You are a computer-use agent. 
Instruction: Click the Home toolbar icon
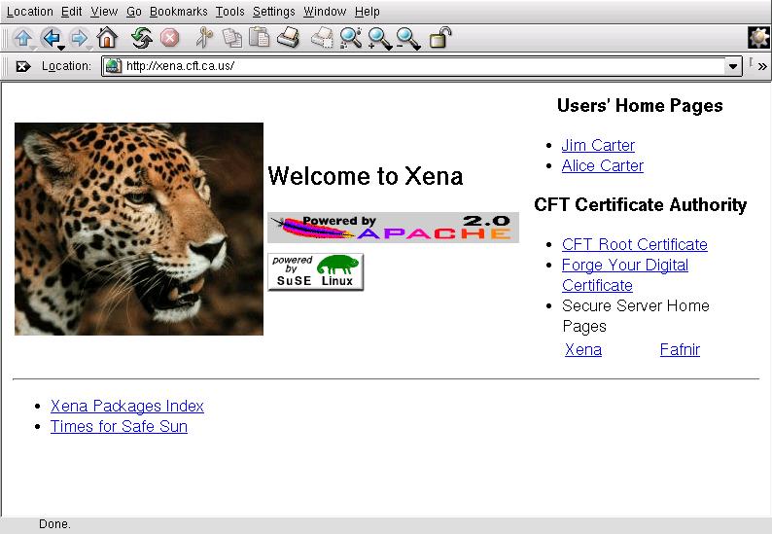pos(107,38)
